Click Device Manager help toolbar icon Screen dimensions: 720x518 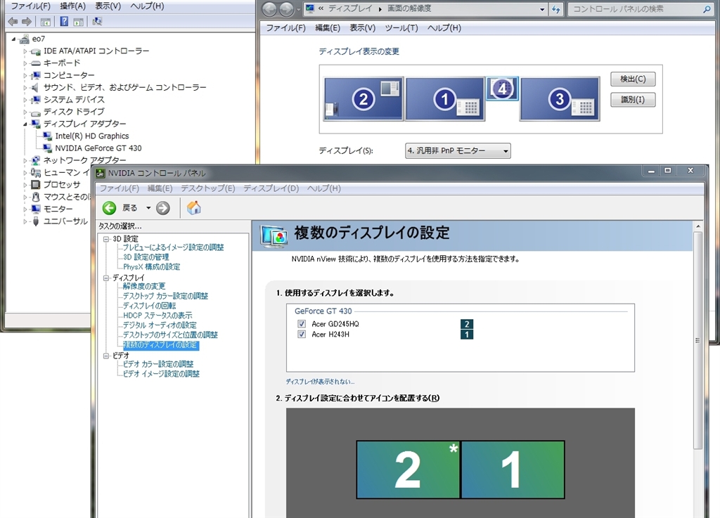(x=64, y=22)
